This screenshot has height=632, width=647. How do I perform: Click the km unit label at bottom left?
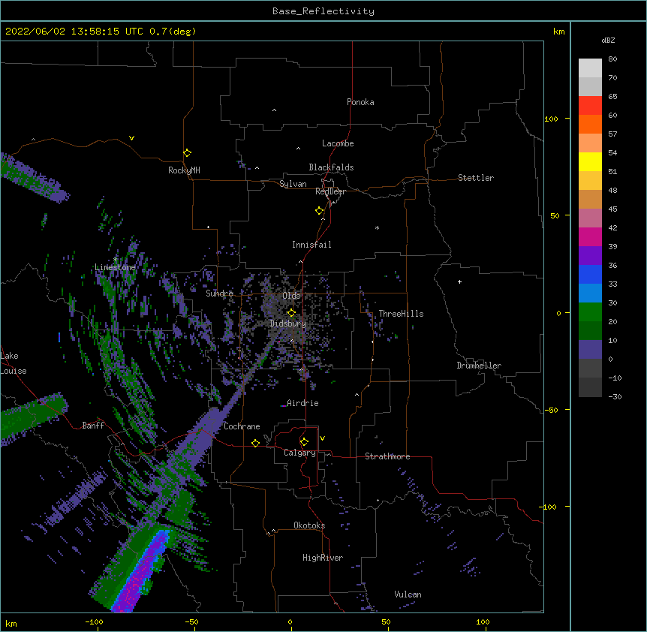click(x=11, y=623)
